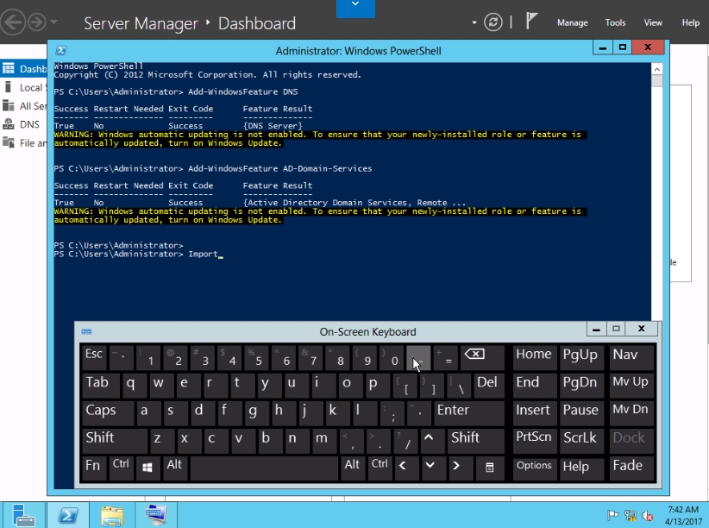Viewport: 709px width, 528px height.
Task: Click the hyphen key on keyboard
Action: (x=418, y=357)
